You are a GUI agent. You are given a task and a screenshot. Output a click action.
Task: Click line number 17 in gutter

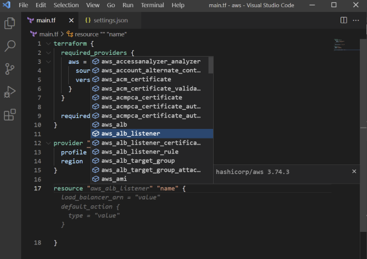point(37,189)
